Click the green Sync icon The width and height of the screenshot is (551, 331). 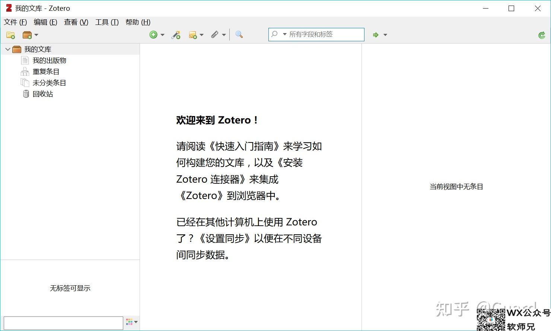[542, 35]
